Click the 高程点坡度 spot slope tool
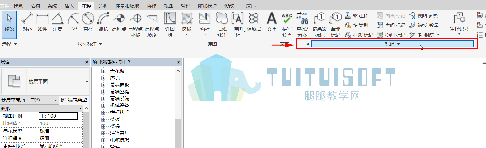Viewport: 486px width, 148px height. (152, 25)
